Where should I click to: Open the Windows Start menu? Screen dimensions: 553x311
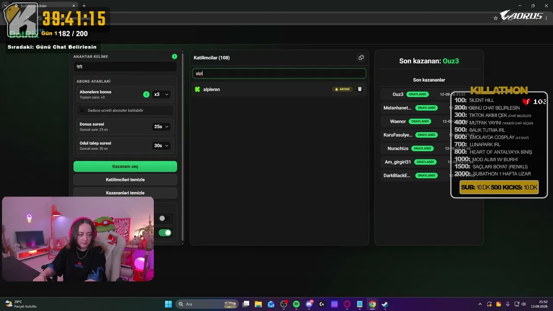pos(168,304)
